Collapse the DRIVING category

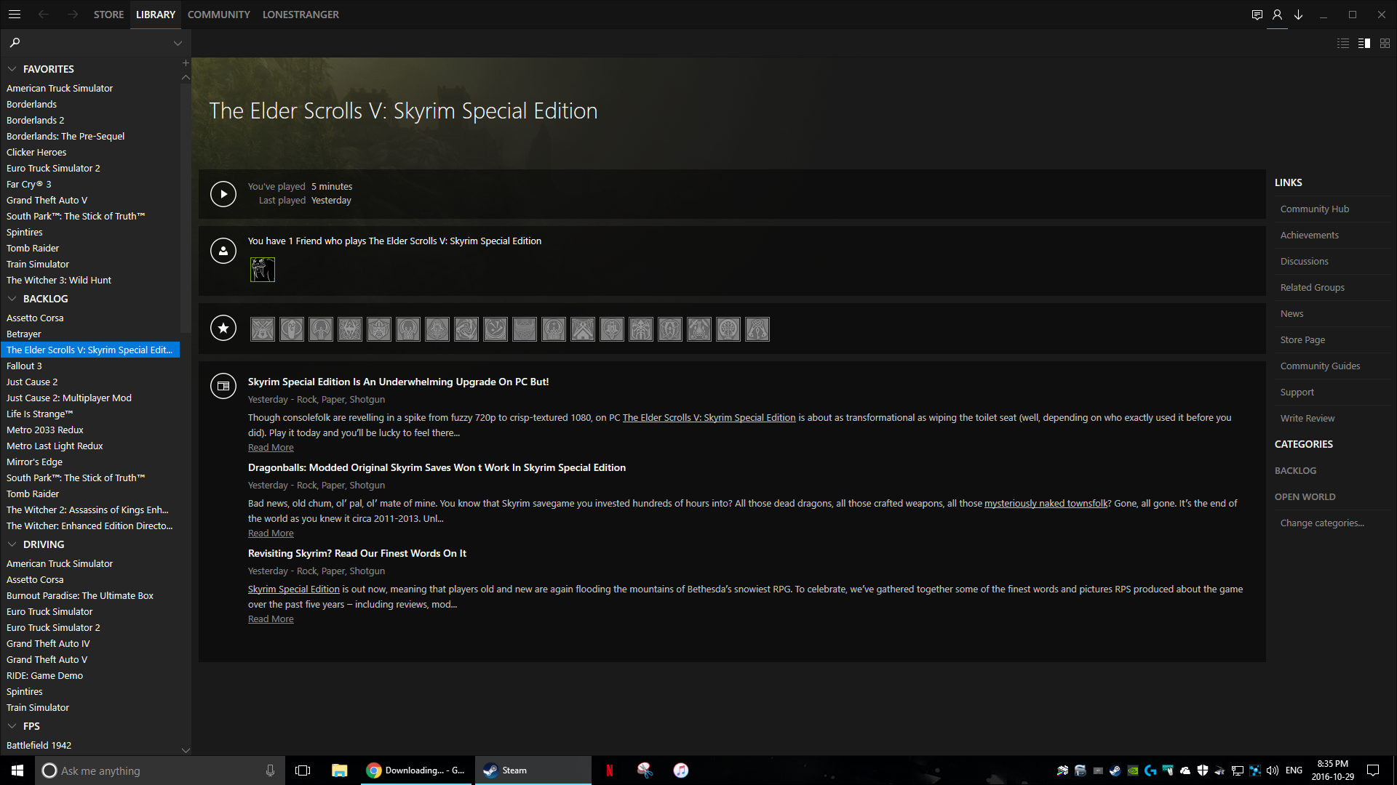12,544
